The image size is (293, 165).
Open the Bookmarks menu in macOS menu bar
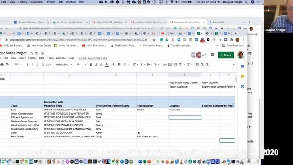[37, 2]
